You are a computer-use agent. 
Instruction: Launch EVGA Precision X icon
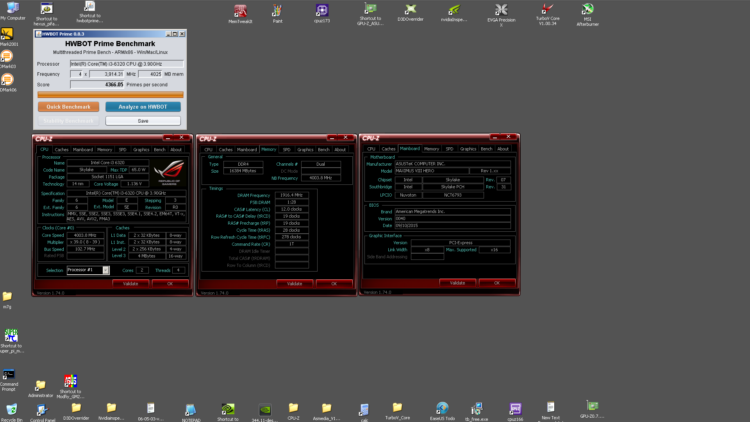[501, 15]
